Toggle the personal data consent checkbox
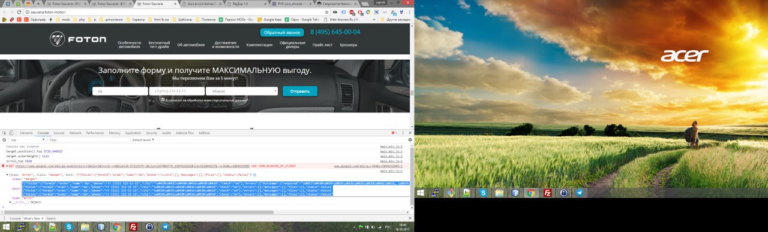Screen dimensions: 768x232 tap(163, 100)
